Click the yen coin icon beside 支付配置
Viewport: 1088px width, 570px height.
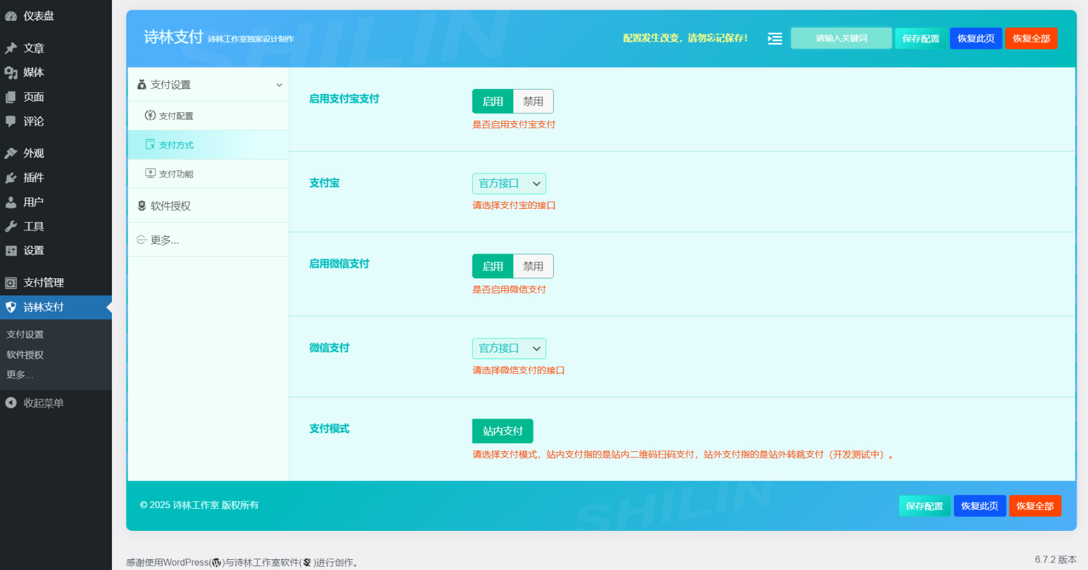[x=150, y=116]
